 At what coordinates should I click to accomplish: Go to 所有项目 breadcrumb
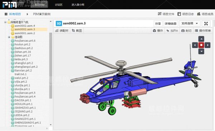coord(15,14)
